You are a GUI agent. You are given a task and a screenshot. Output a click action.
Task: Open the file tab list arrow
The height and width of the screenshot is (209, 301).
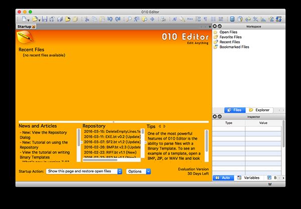tap(210, 27)
